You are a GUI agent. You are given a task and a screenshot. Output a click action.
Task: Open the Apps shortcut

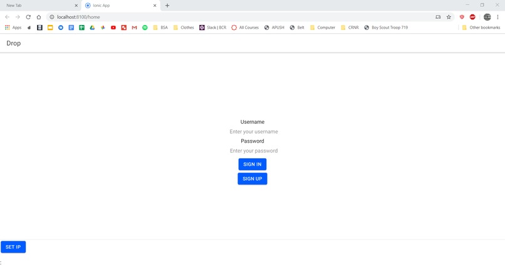point(13,28)
